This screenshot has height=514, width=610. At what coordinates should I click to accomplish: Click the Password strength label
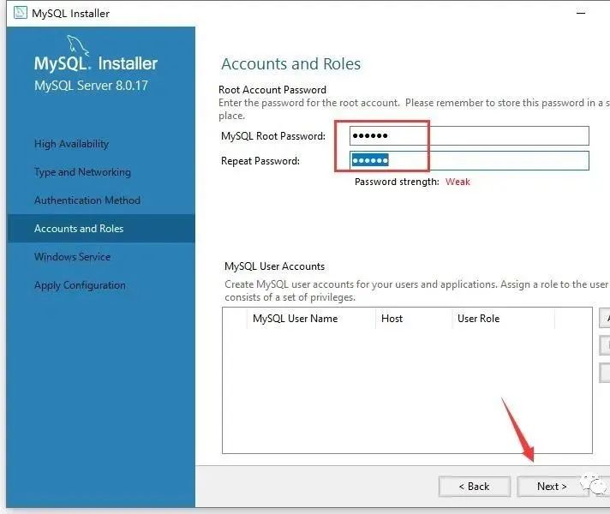[397, 182]
